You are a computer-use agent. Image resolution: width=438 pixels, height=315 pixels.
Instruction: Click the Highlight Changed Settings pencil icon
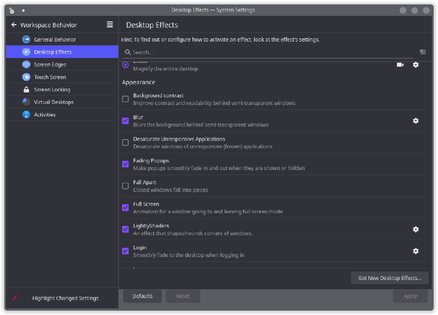click(x=15, y=298)
